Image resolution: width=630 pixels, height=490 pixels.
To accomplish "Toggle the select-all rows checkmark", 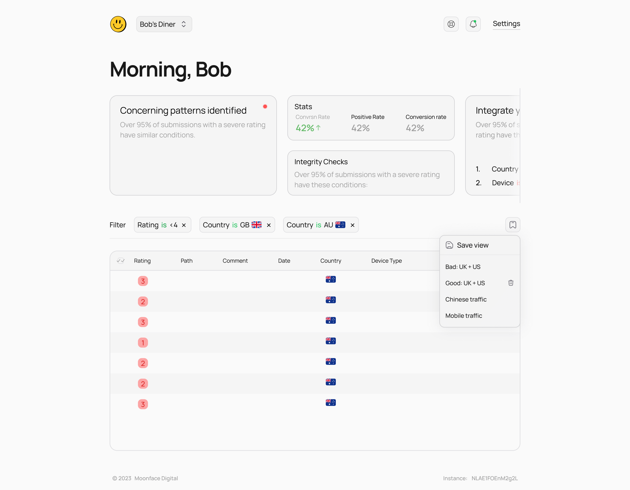I will (121, 261).
